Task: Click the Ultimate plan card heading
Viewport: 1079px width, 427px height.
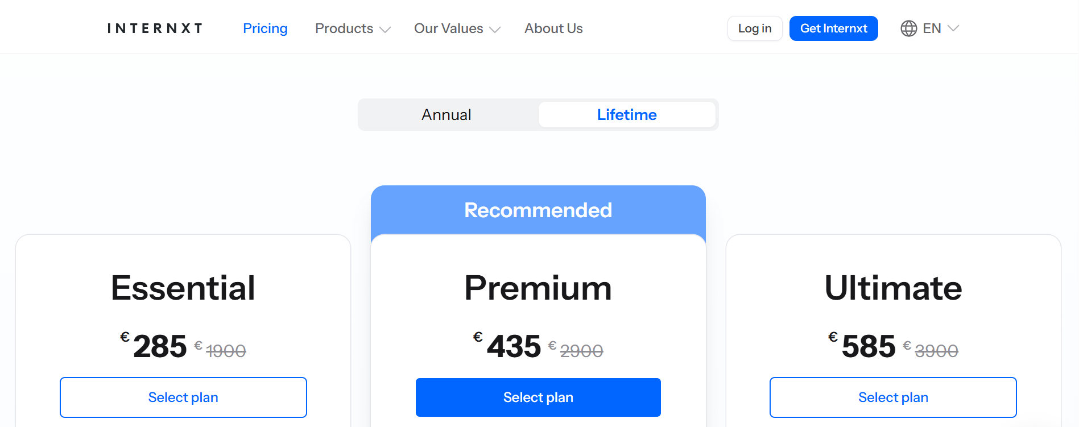Action: pyautogui.click(x=893, y=288)
